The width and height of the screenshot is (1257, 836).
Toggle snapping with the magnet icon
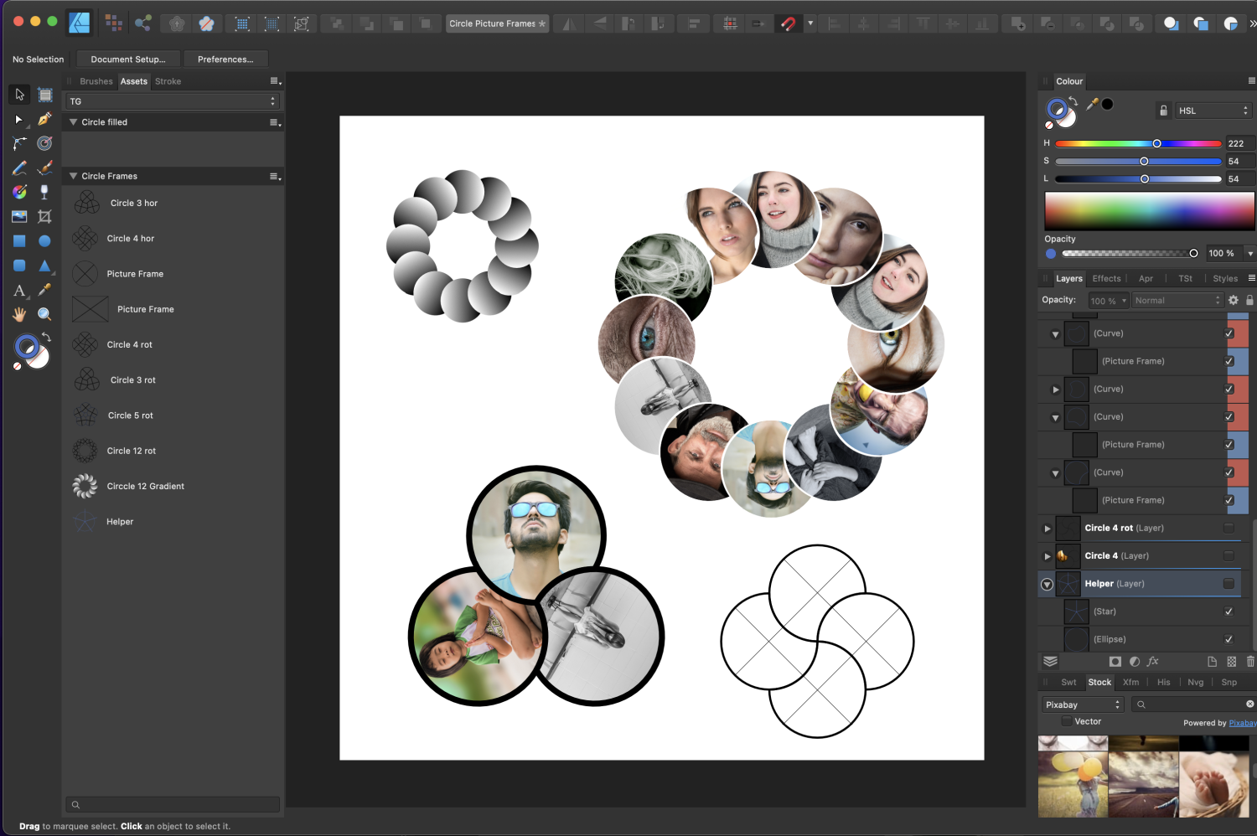click(x=789, y=23)
